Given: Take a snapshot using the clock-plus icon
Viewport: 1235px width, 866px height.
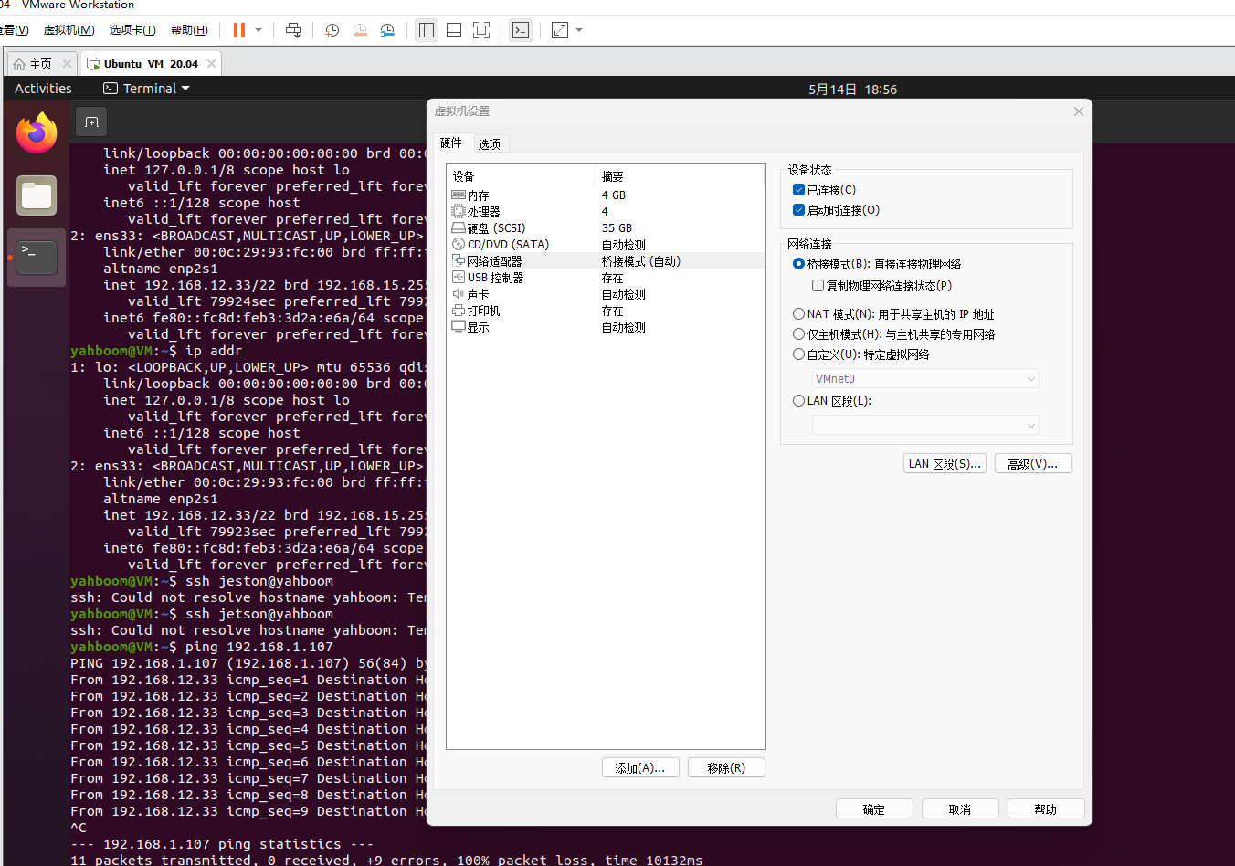Looking at the screenshot, I should point(332,30).
